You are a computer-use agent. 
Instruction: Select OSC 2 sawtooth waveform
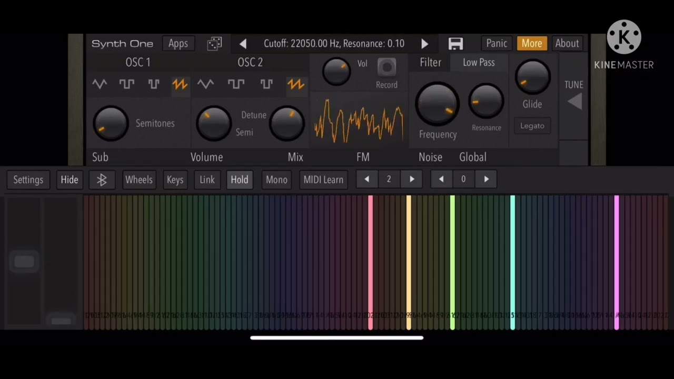coord(295,84)
